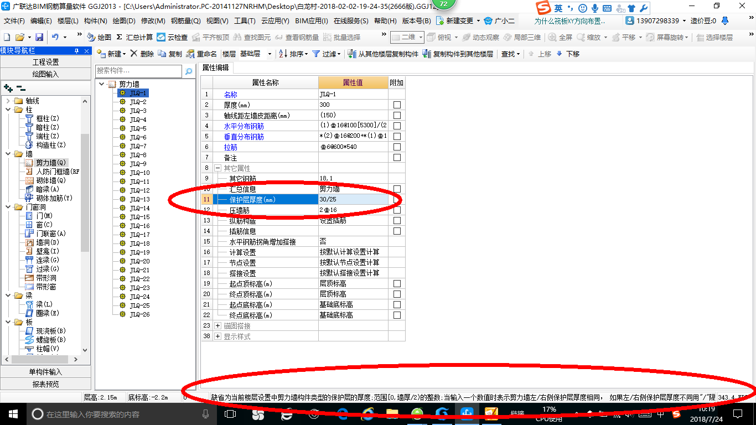Click 下移 move down arrow
The height and width of the screenshot is (425, 756).
tap(568, 54)
